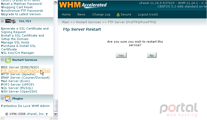Select POP3 Server (cPPOP) restart link
The height and width of the screenshot is (120, 207).
point(18,85)
